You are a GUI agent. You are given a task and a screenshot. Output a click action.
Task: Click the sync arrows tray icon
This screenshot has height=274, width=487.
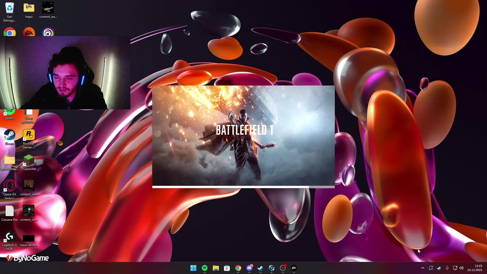(x=431, y=268)
